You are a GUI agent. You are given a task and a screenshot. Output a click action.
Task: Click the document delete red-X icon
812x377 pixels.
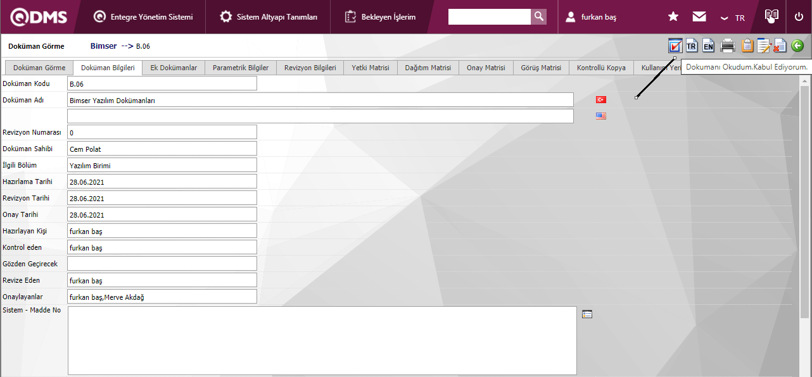(x=780, y=46)
